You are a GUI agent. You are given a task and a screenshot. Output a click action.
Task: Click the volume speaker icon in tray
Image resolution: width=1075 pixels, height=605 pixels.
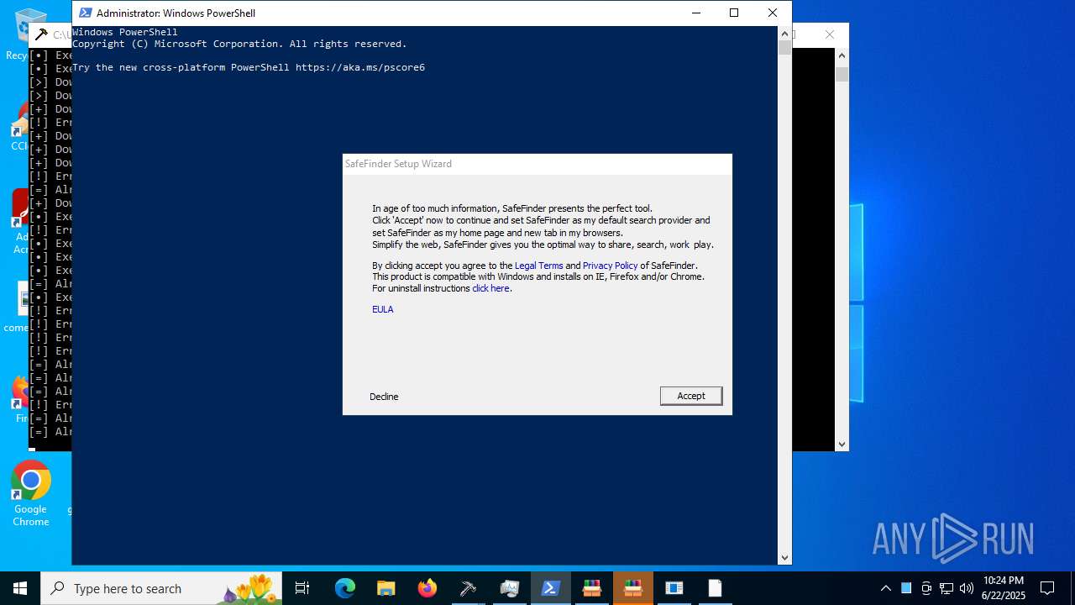pos(966,588)
